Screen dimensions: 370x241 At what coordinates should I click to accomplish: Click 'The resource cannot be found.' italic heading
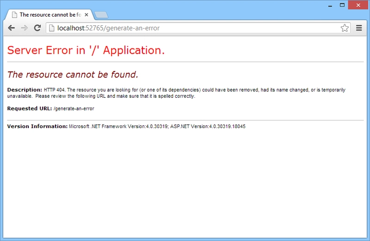(73, 75)
